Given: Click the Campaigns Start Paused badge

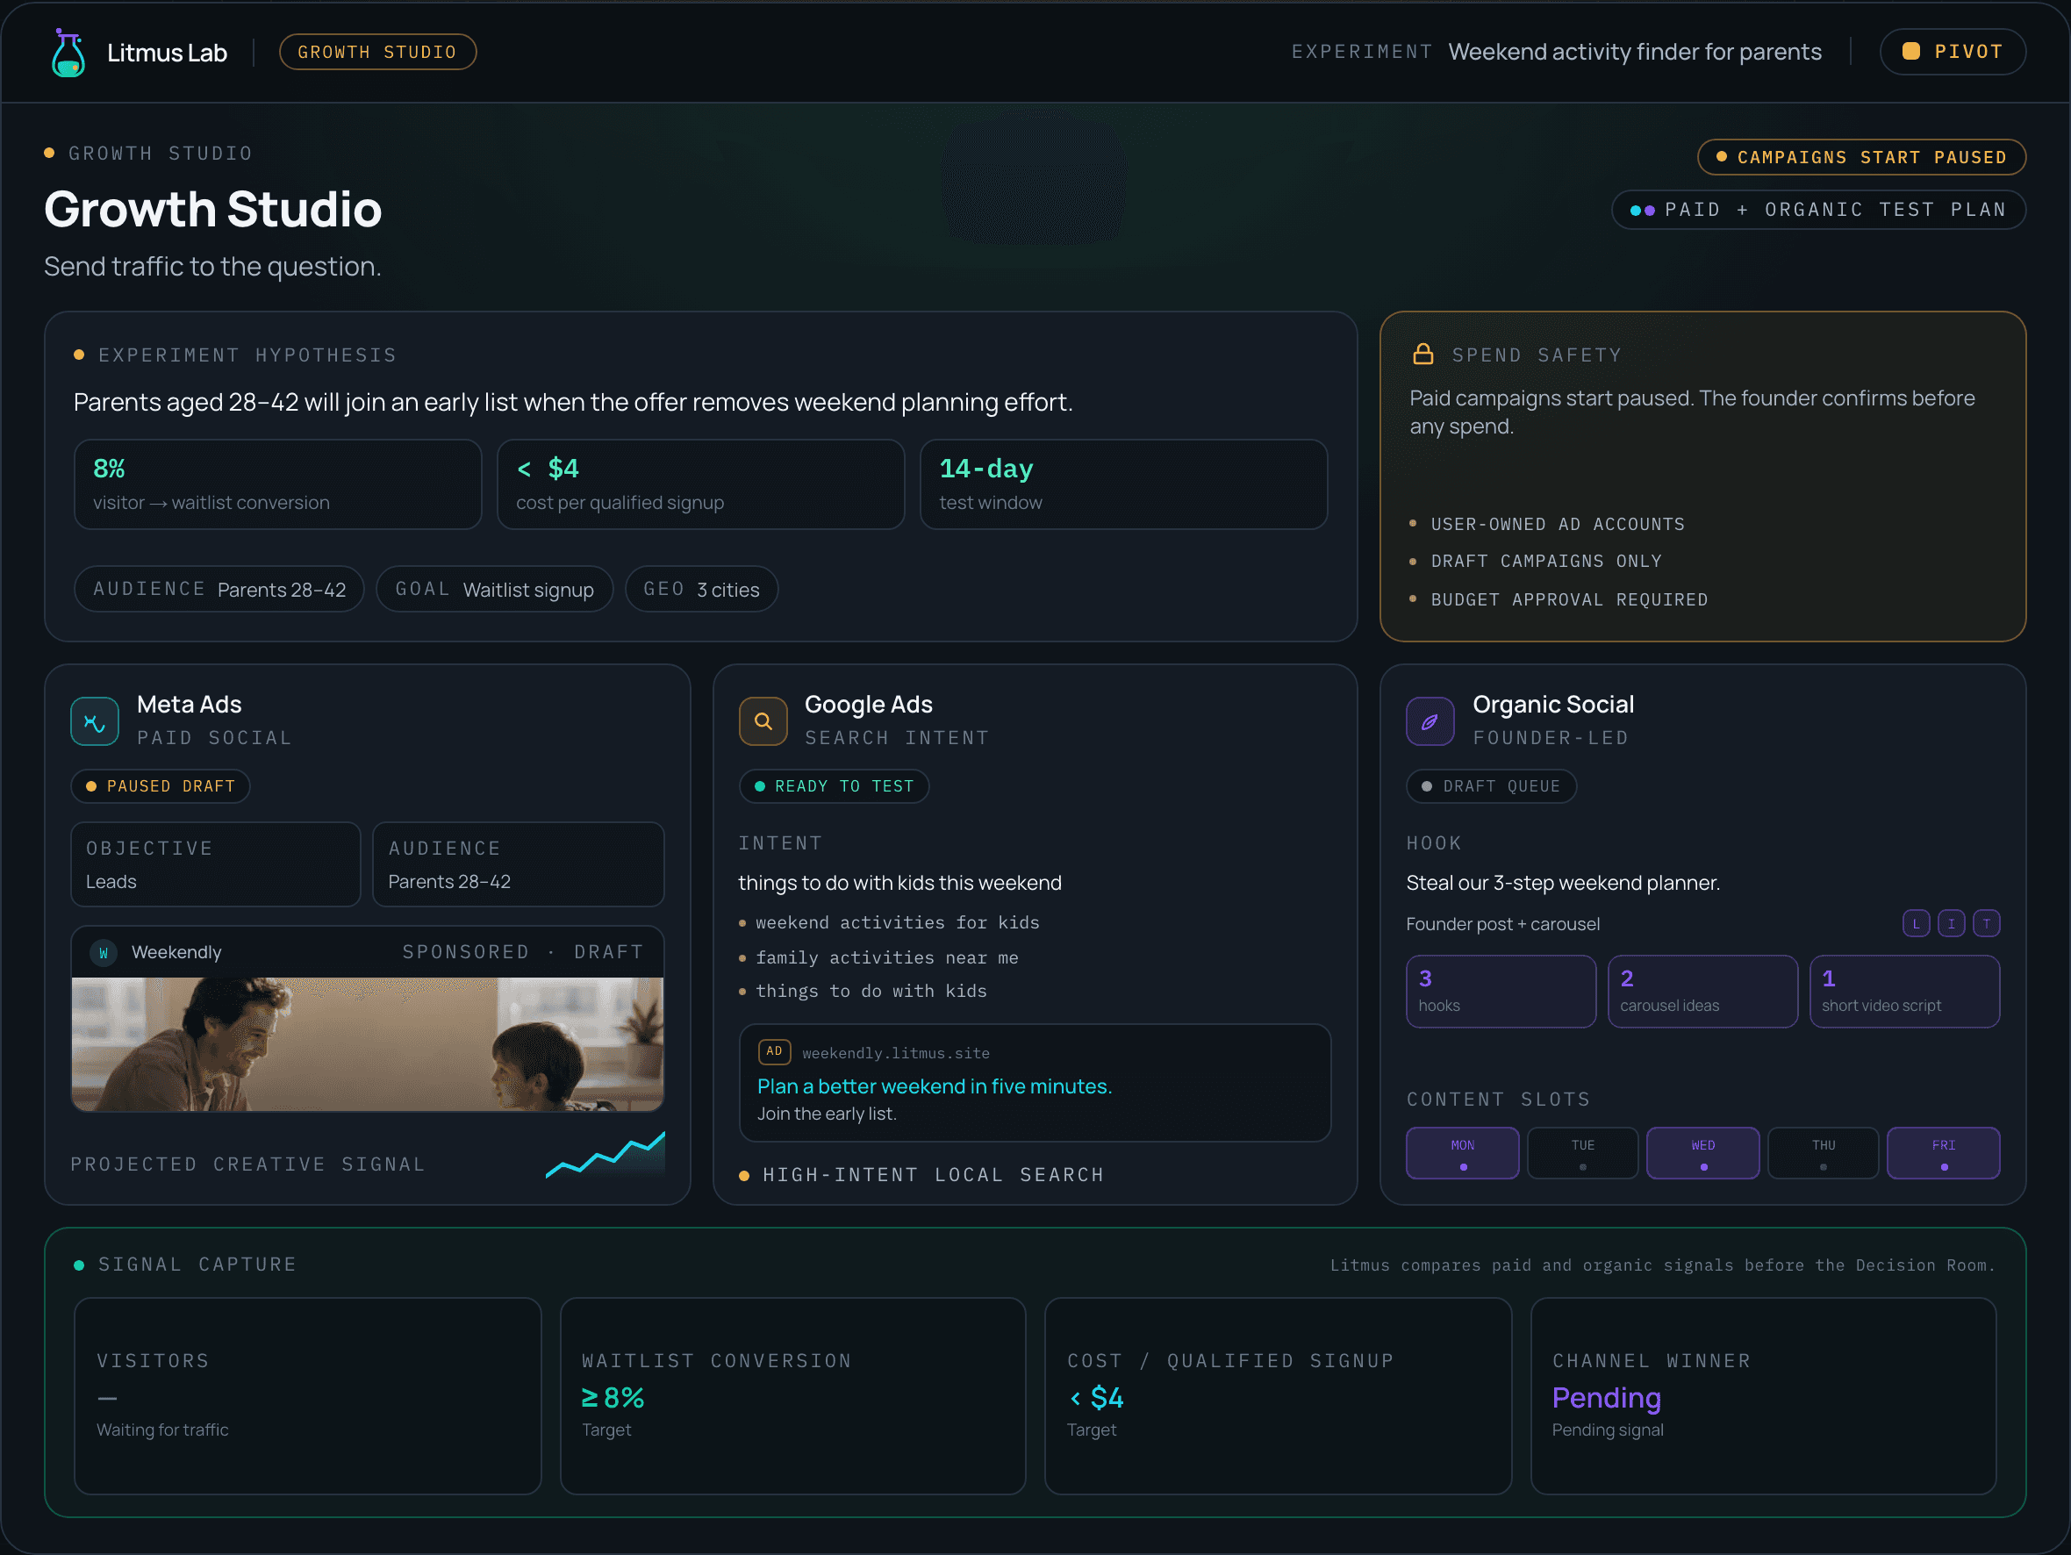Looking at the screenshot, I should pos(1861,157).
